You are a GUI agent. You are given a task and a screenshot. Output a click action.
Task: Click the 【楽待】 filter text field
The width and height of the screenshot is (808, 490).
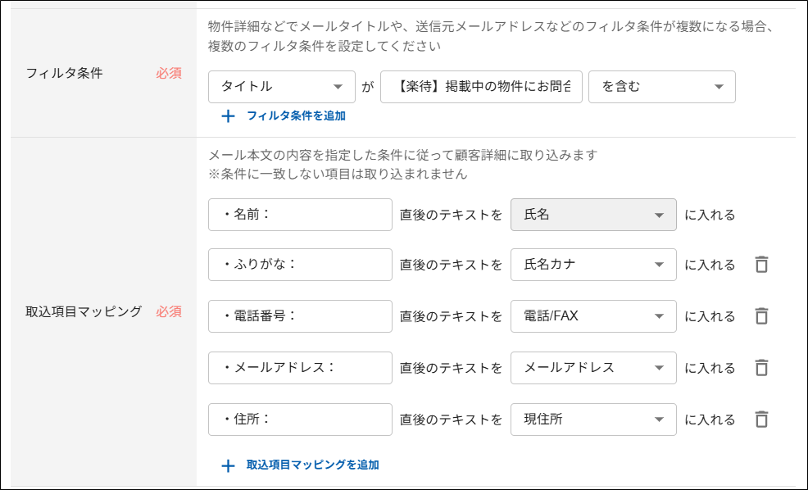tap(481, 87)
